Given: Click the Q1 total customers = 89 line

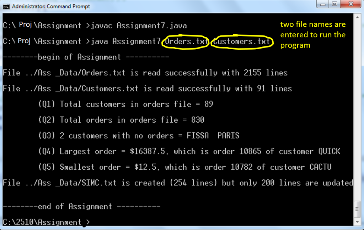Looking at the screenshot, I should 125,104.
